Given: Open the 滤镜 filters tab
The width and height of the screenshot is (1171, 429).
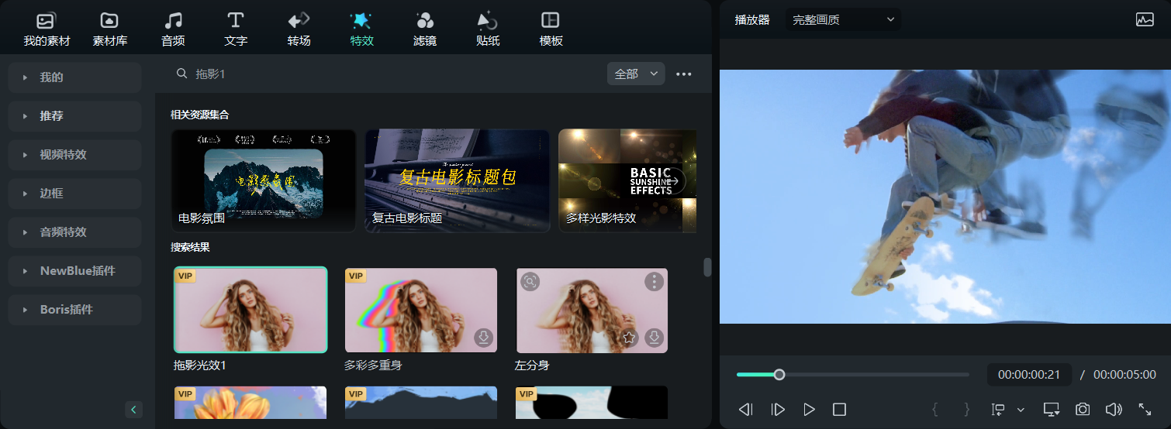Looking at the screenshot, I should click(425, 29).
